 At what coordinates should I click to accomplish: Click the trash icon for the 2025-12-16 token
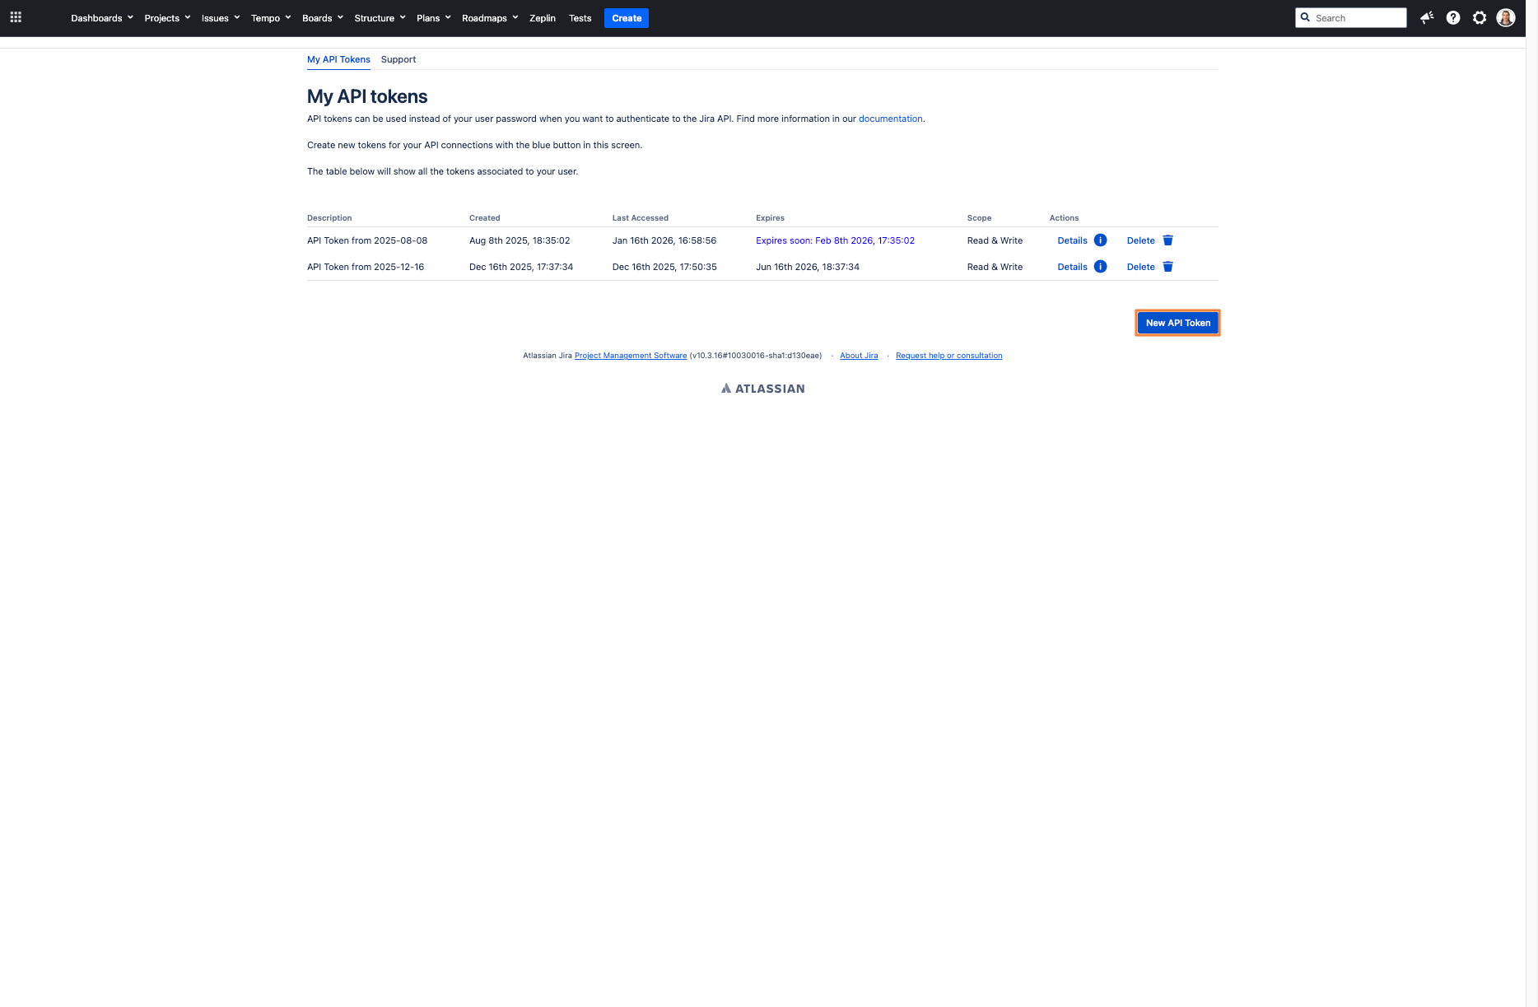1168,266
